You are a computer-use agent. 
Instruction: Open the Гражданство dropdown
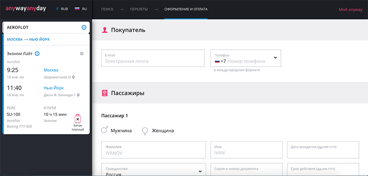(x=200, y=171)
